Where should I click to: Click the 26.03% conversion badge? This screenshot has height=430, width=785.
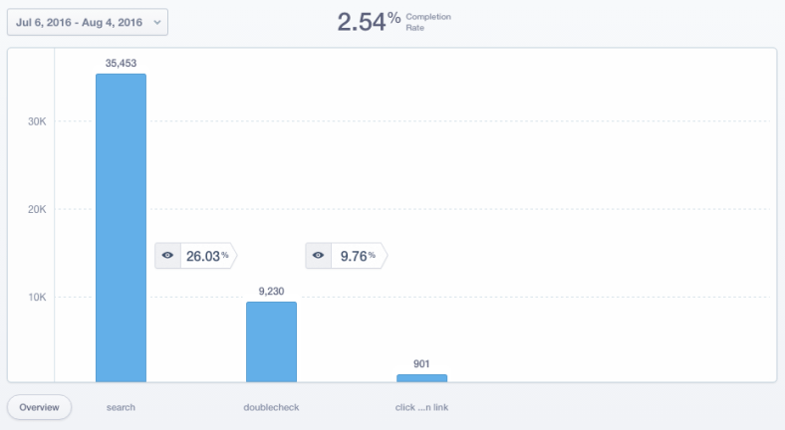tap(207, 256)
